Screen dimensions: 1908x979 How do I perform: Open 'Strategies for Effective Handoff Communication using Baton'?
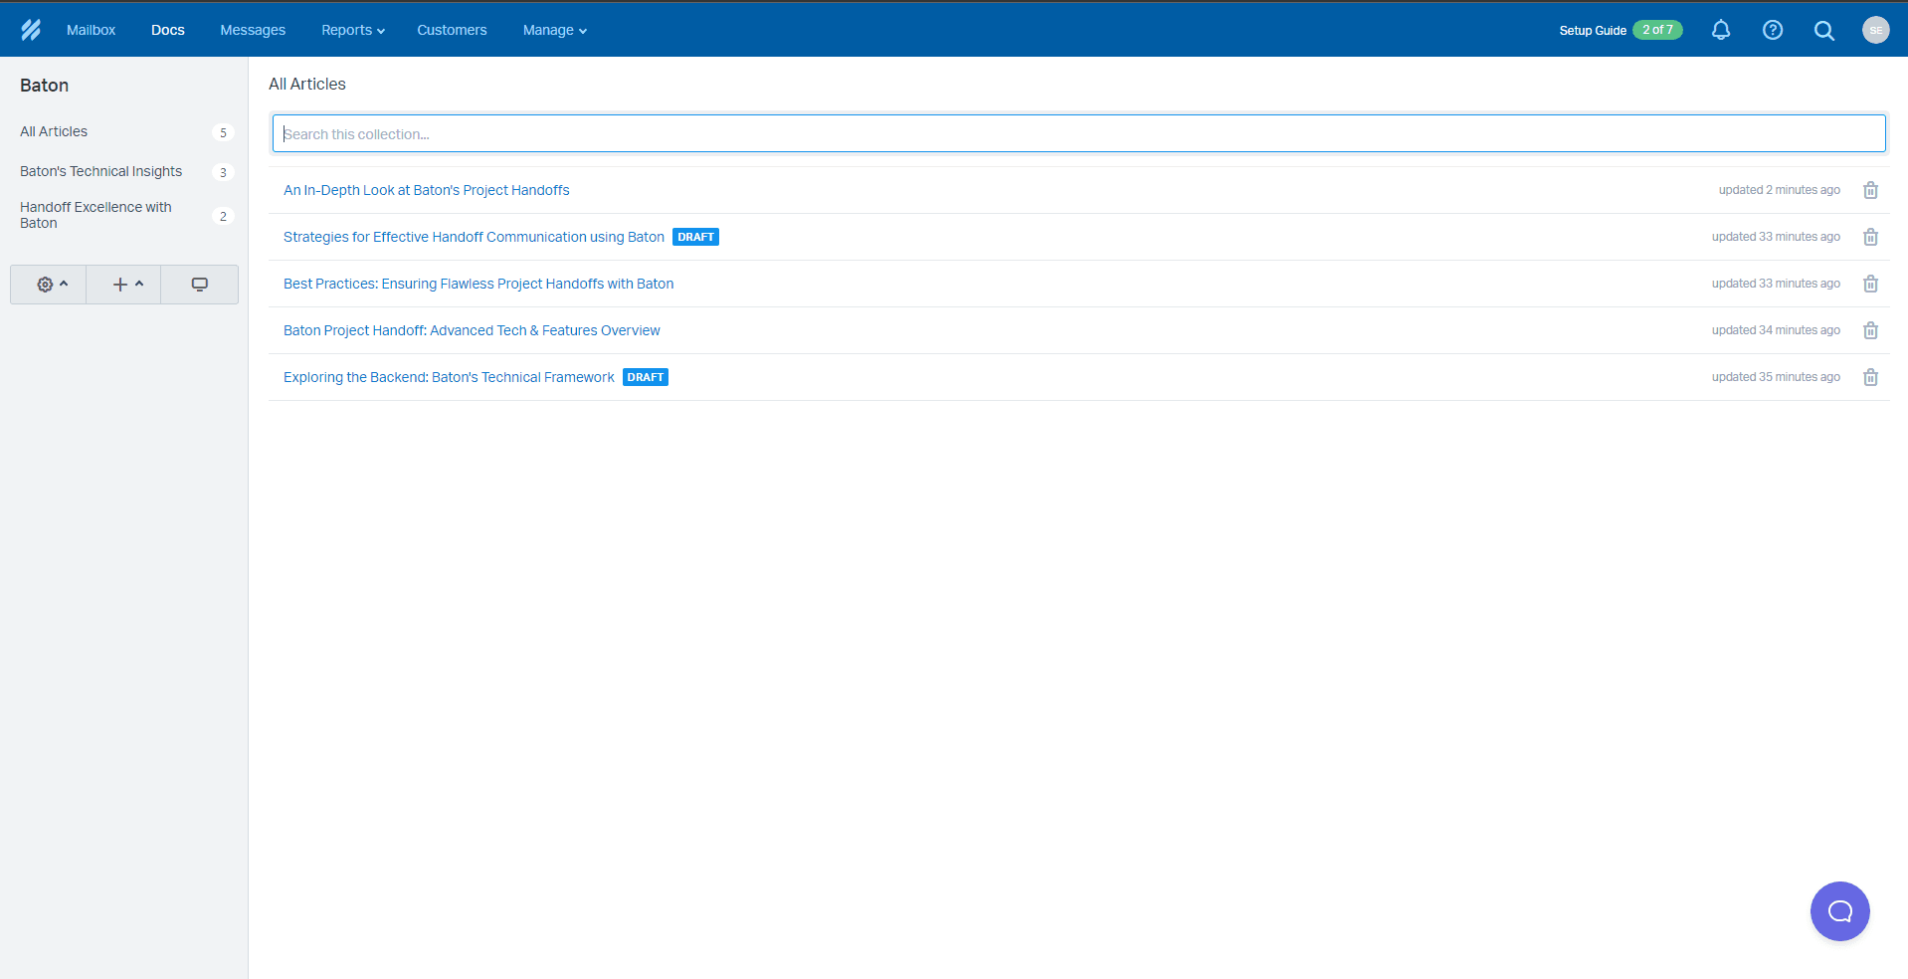click(474, 237)
